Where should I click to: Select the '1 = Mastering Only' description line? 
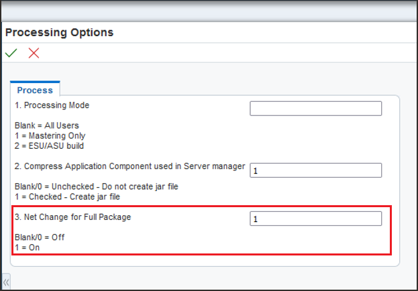click(x=50, y=135)
